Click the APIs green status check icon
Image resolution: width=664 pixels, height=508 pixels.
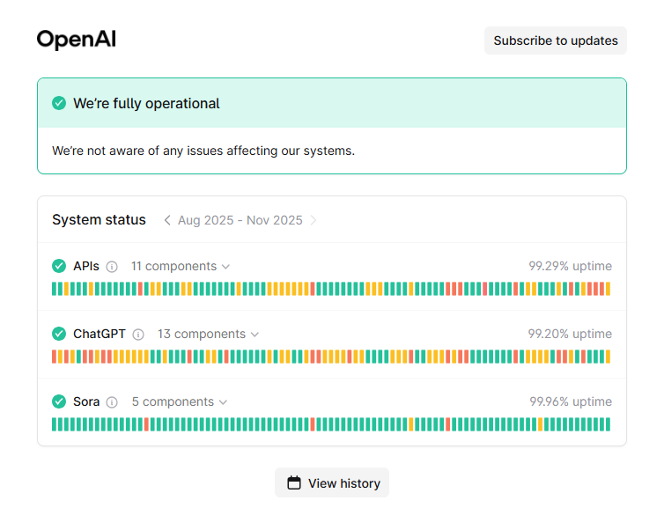point(59,266)
